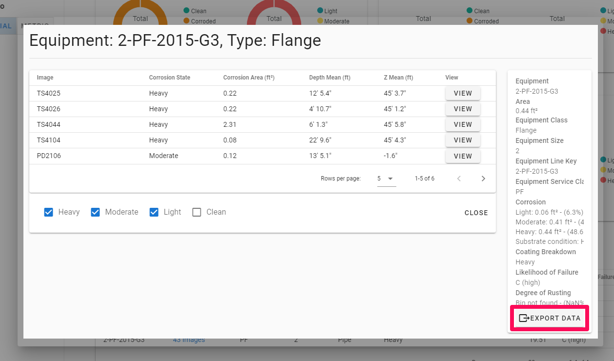This screenshot has height=361, width=614.
Task: Open view for PD2106 row
Action: point(463,156)
